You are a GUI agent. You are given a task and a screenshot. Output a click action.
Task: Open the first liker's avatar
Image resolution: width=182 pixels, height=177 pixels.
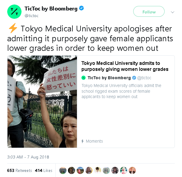(x=63, y=170)
